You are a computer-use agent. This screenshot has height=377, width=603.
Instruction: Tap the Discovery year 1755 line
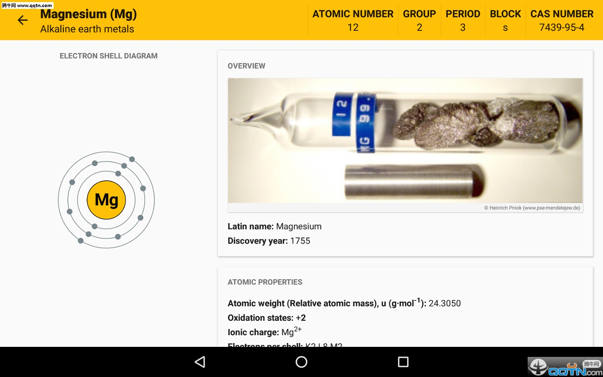click(x=269, y=241)
